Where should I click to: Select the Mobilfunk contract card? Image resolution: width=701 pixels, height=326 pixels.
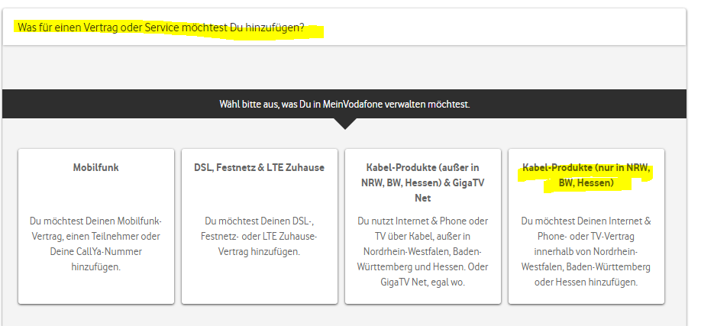point(96,226)
